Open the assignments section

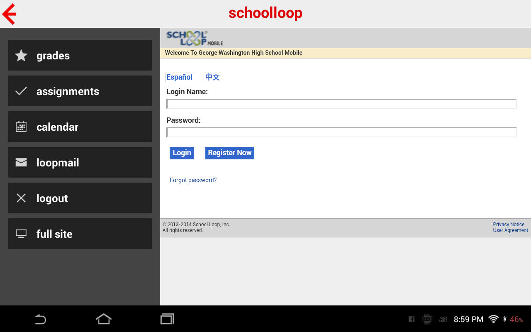tap(80, 91)
